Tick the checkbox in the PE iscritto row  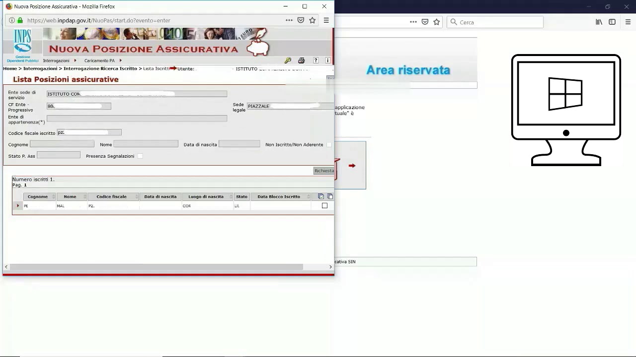point(325,206)
